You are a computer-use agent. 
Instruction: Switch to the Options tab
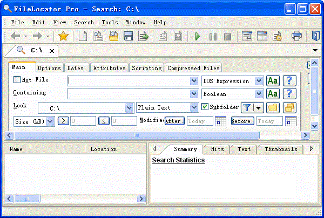[x=49, y=68]
